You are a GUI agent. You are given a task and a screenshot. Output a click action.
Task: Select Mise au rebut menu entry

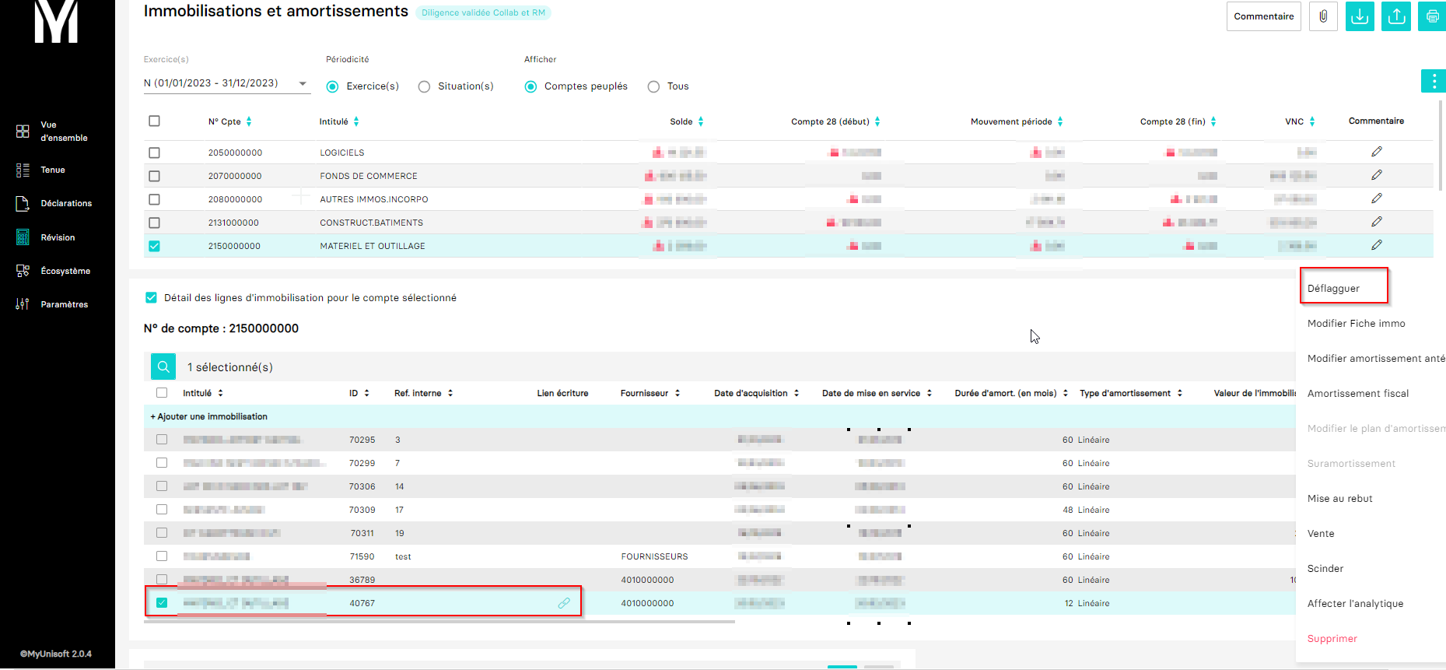(x=1339, y=498)
